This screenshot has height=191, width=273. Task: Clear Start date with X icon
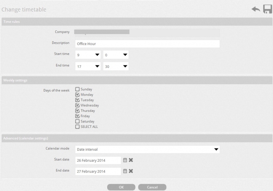pyautogui.click(x=131, y=160)
